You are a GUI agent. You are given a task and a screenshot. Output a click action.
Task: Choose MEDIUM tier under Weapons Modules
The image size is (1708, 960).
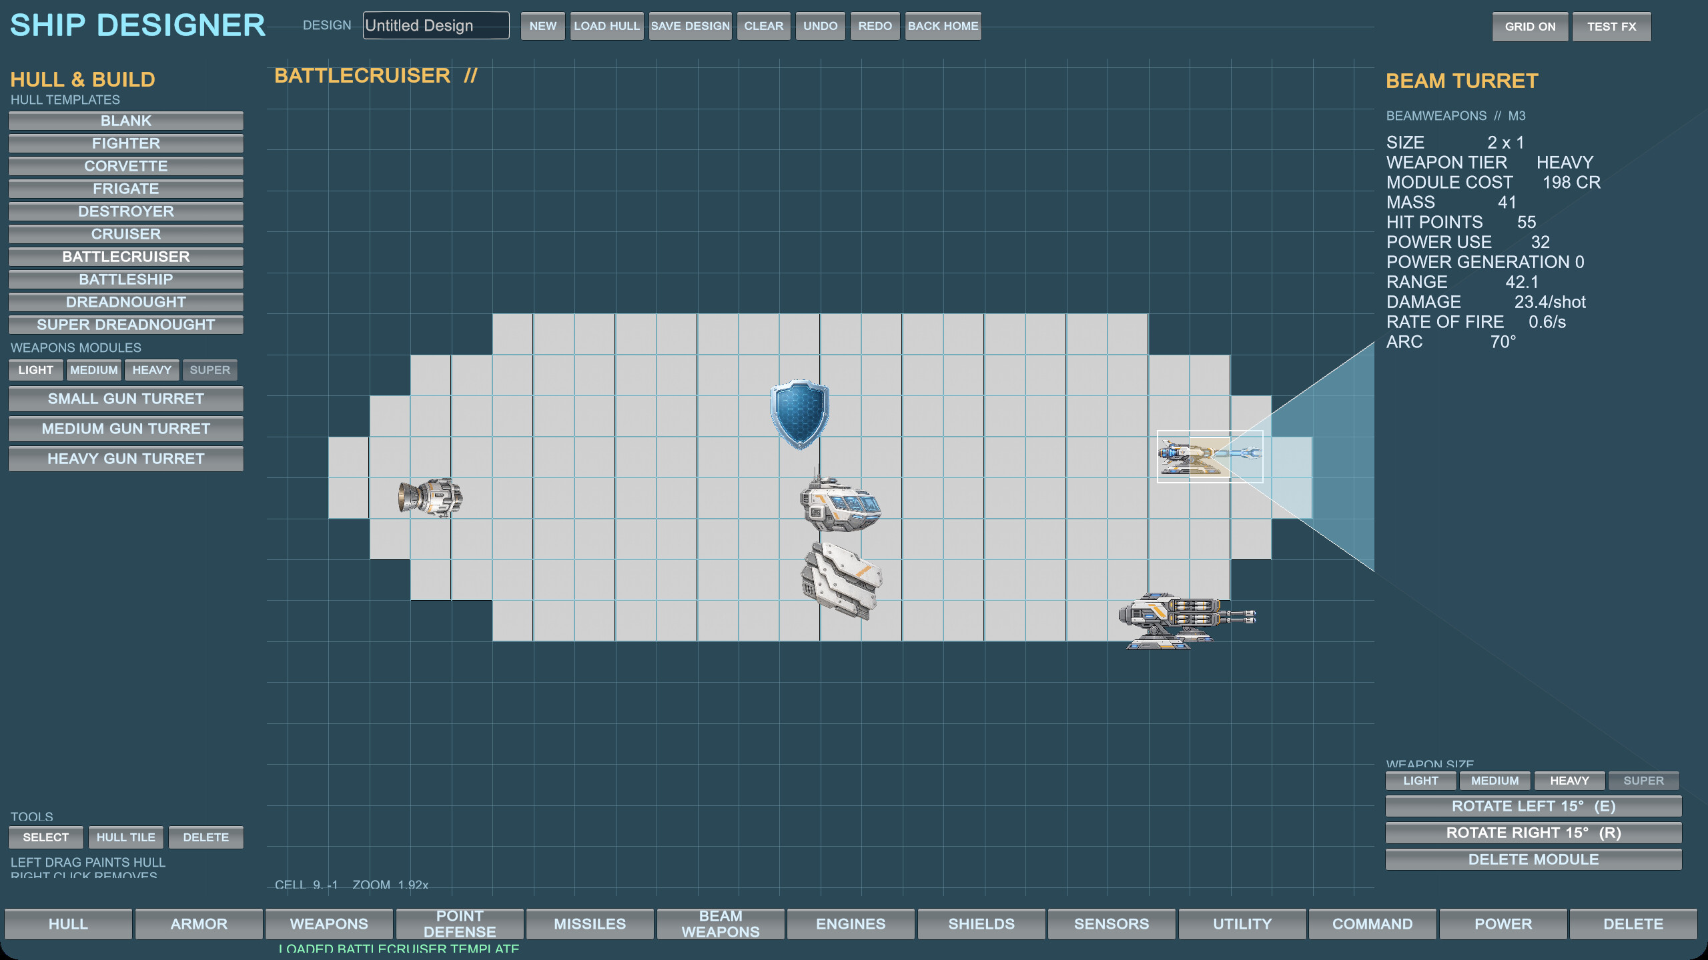(93, 370)
